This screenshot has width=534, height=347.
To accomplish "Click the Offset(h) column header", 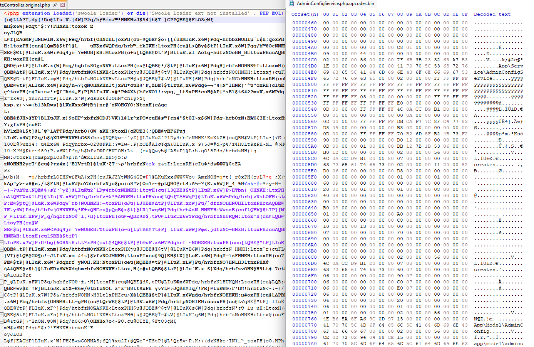I will pos(305,14).
